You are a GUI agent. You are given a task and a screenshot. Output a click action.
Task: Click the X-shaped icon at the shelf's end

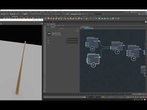(x=118, y=18)
